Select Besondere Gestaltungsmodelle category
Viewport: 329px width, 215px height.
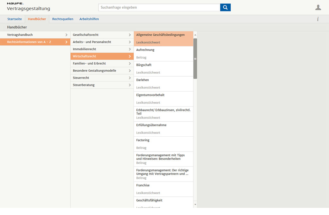(x=102, y=71)
